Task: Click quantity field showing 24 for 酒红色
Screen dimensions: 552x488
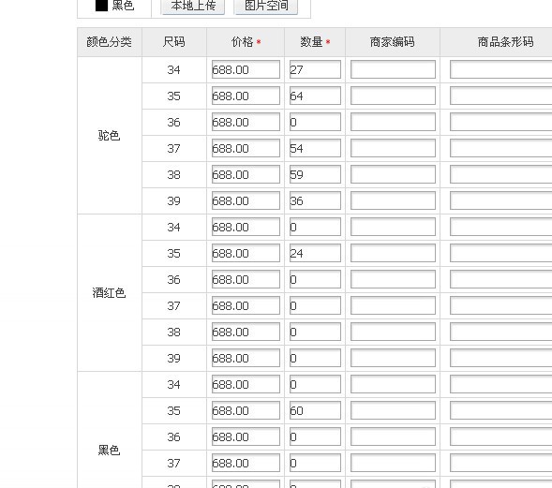Action: click(315, 253)
